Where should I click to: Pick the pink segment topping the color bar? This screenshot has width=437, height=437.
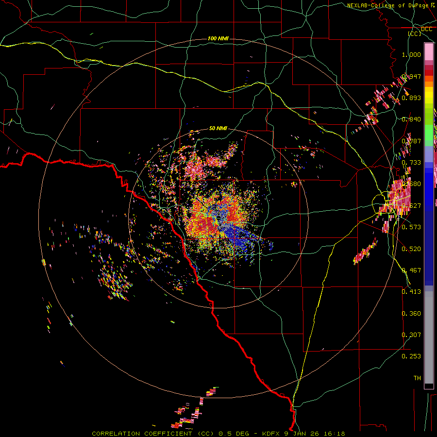[x=429, y=52]
